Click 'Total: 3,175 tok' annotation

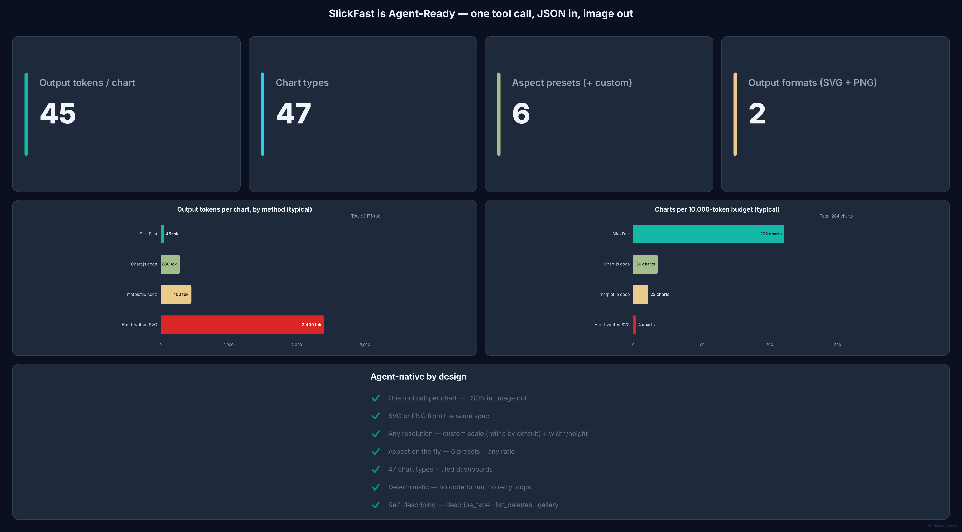click(x=366, y=216)
